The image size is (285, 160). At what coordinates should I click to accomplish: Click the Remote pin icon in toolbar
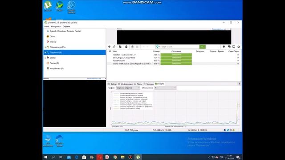click(x=224, y=47)
